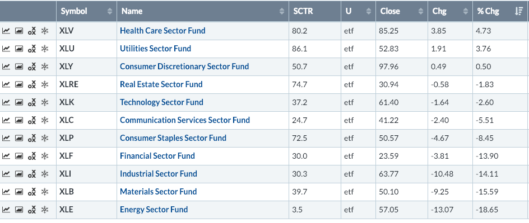Open SharpChart line icon for XLI

pyautogui.click(x=6, y=174)
